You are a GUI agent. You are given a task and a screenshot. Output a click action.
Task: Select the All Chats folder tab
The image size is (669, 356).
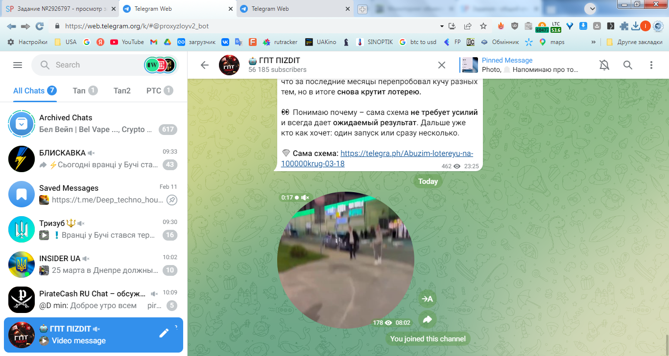click(35, 90)
